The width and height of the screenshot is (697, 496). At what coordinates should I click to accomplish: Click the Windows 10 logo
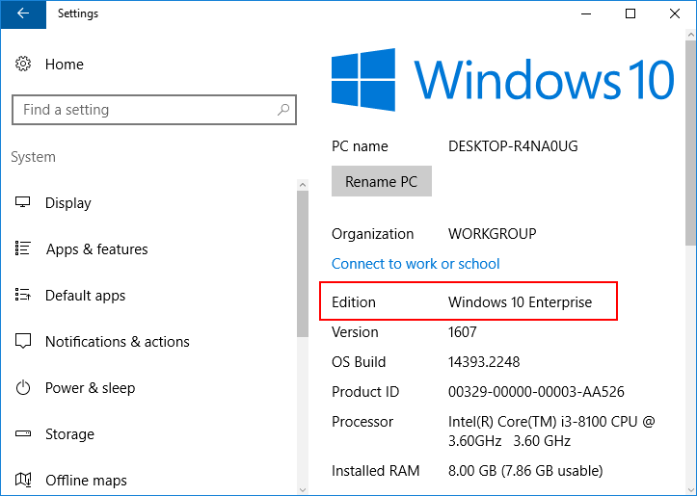[503, 80]
